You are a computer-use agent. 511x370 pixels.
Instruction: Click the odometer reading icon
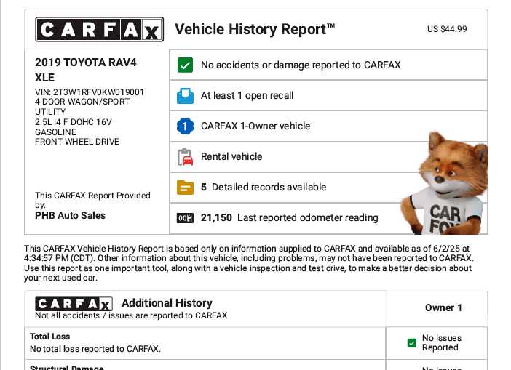186,218
